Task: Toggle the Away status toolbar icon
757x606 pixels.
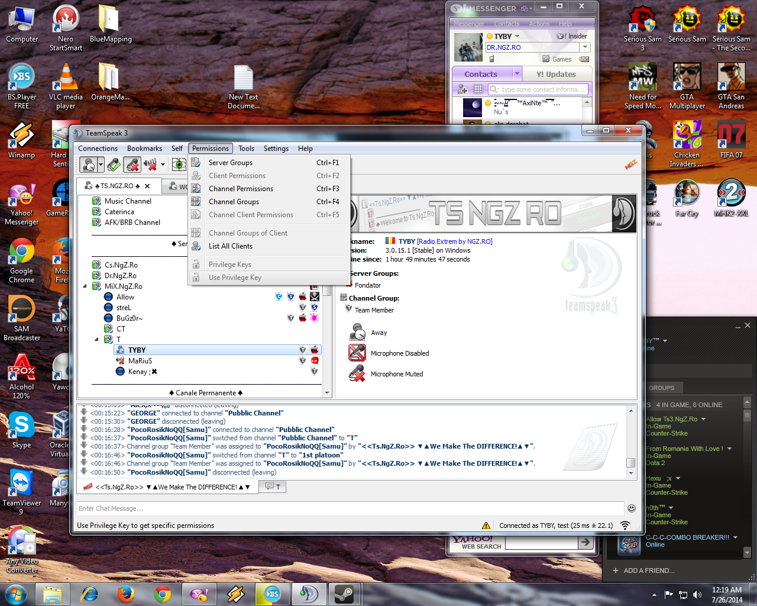Action: point(88,165)
